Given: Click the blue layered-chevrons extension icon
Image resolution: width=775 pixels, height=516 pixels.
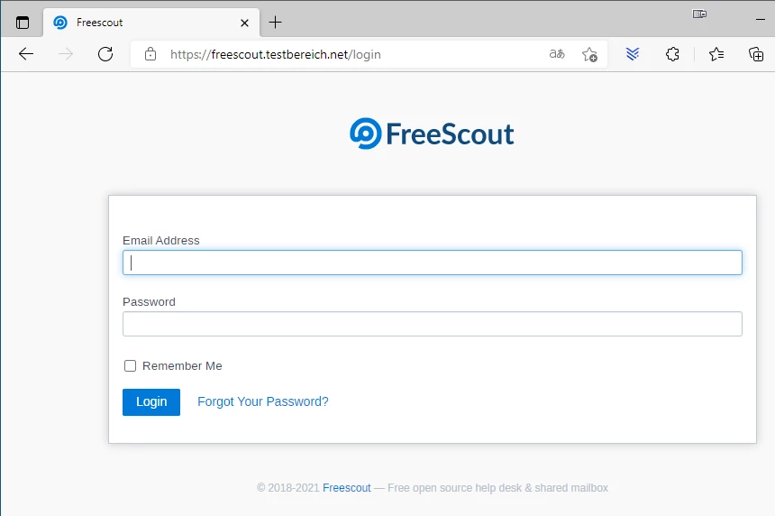Looking at the screenshot, I should (633, 54).
